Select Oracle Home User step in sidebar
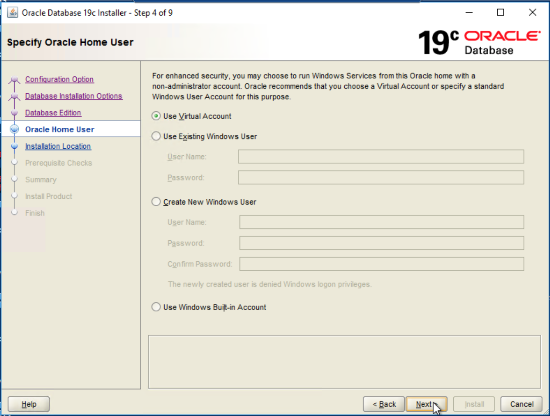Image resolution: width=550 pixels, height=416 pixels. tap(60, 130)
